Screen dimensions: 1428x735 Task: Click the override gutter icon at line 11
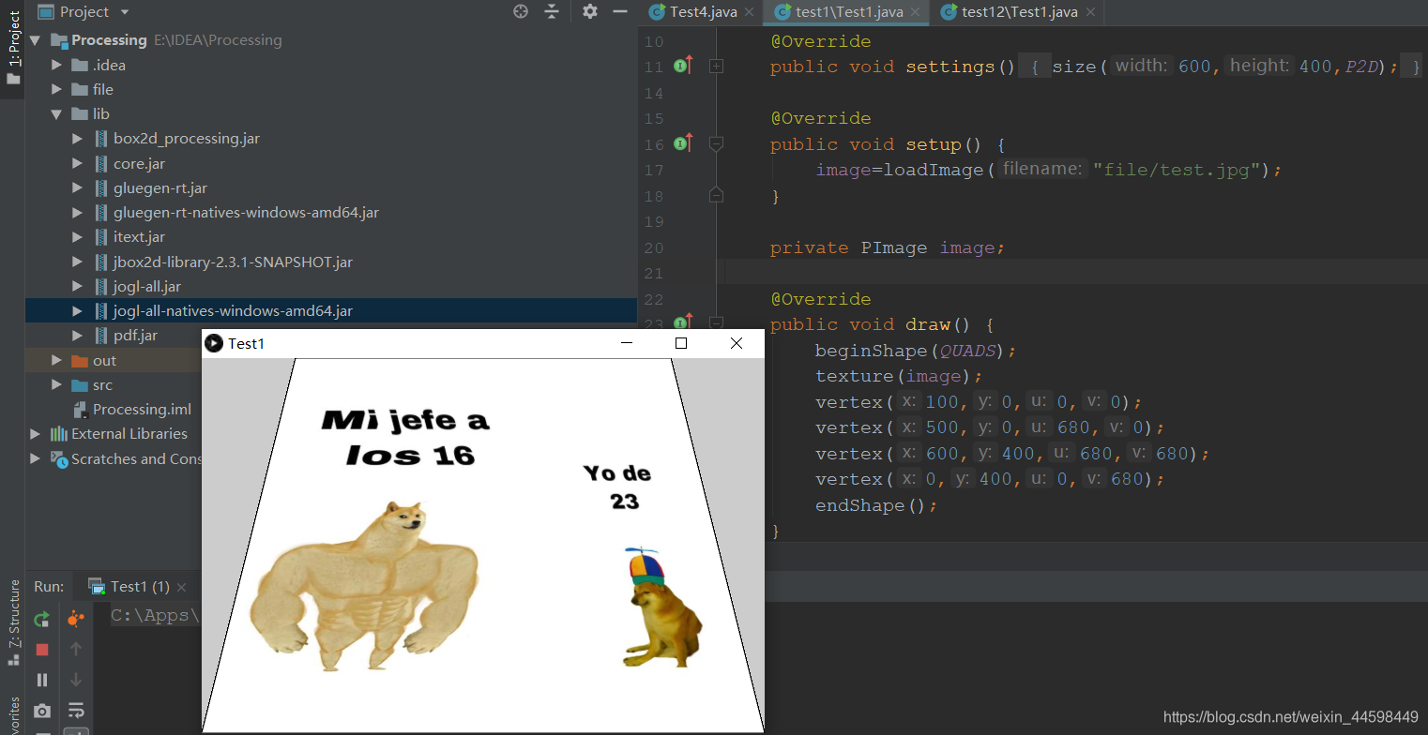coord(683,67)
